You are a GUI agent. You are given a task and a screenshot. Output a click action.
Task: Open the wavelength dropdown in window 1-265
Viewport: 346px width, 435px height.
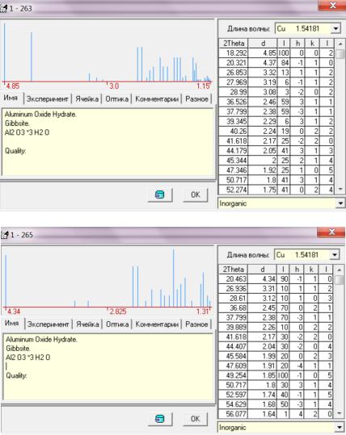coord(335,255)
